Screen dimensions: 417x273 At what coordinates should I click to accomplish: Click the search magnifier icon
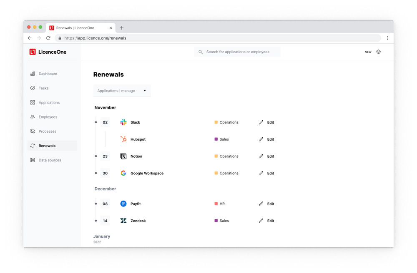[201, 52]
